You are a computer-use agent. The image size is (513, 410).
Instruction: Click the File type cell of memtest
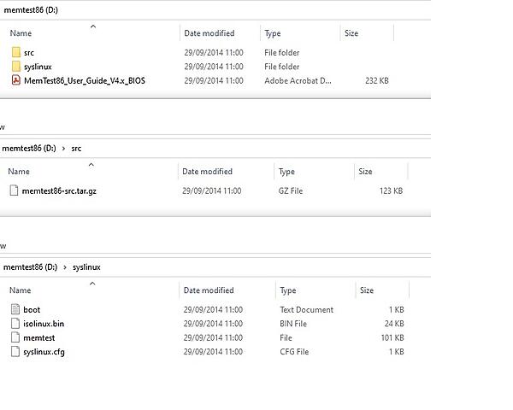[286, 337]
